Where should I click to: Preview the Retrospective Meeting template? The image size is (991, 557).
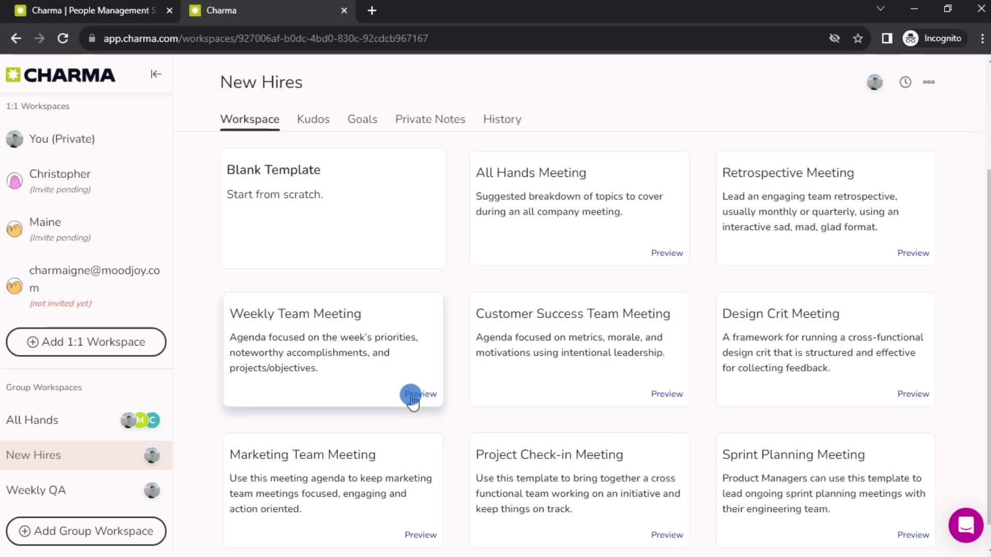click(x=913, y=252)
